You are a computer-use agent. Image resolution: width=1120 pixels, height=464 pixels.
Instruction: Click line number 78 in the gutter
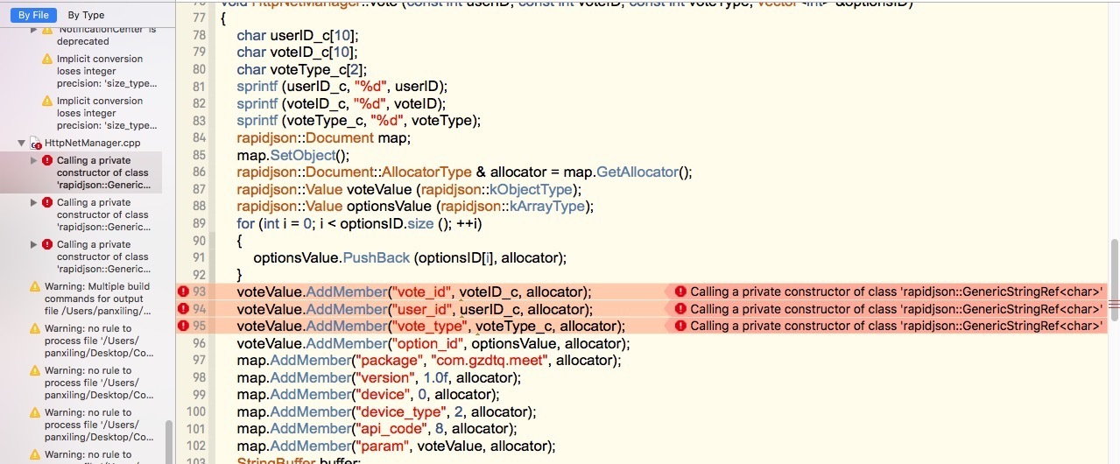pos(198,35)
